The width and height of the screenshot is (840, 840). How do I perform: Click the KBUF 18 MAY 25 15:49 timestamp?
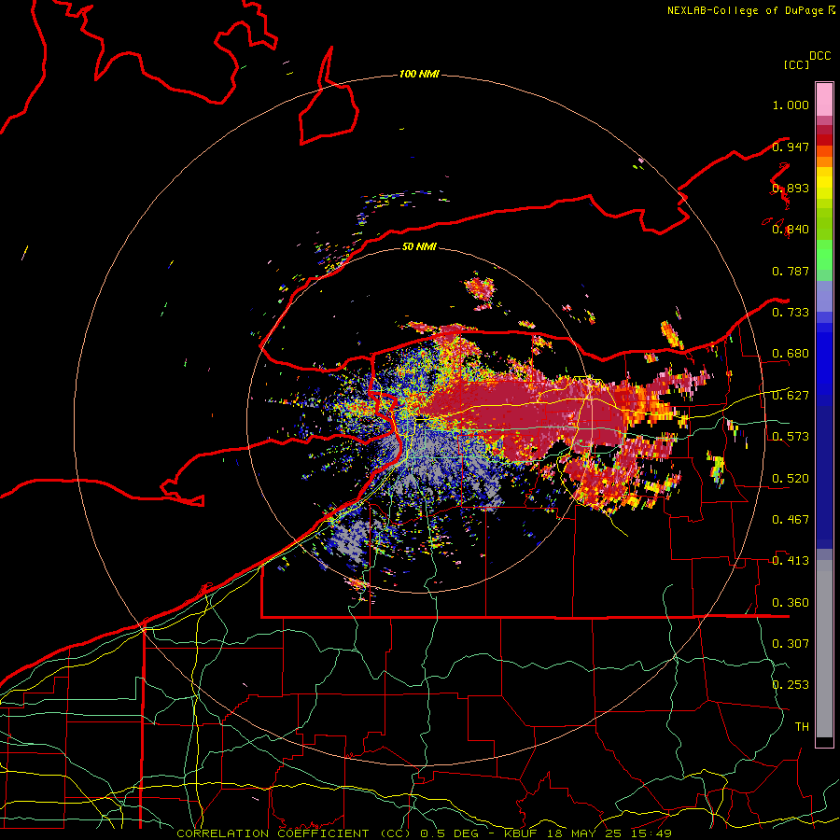click(x=588, y=833)
